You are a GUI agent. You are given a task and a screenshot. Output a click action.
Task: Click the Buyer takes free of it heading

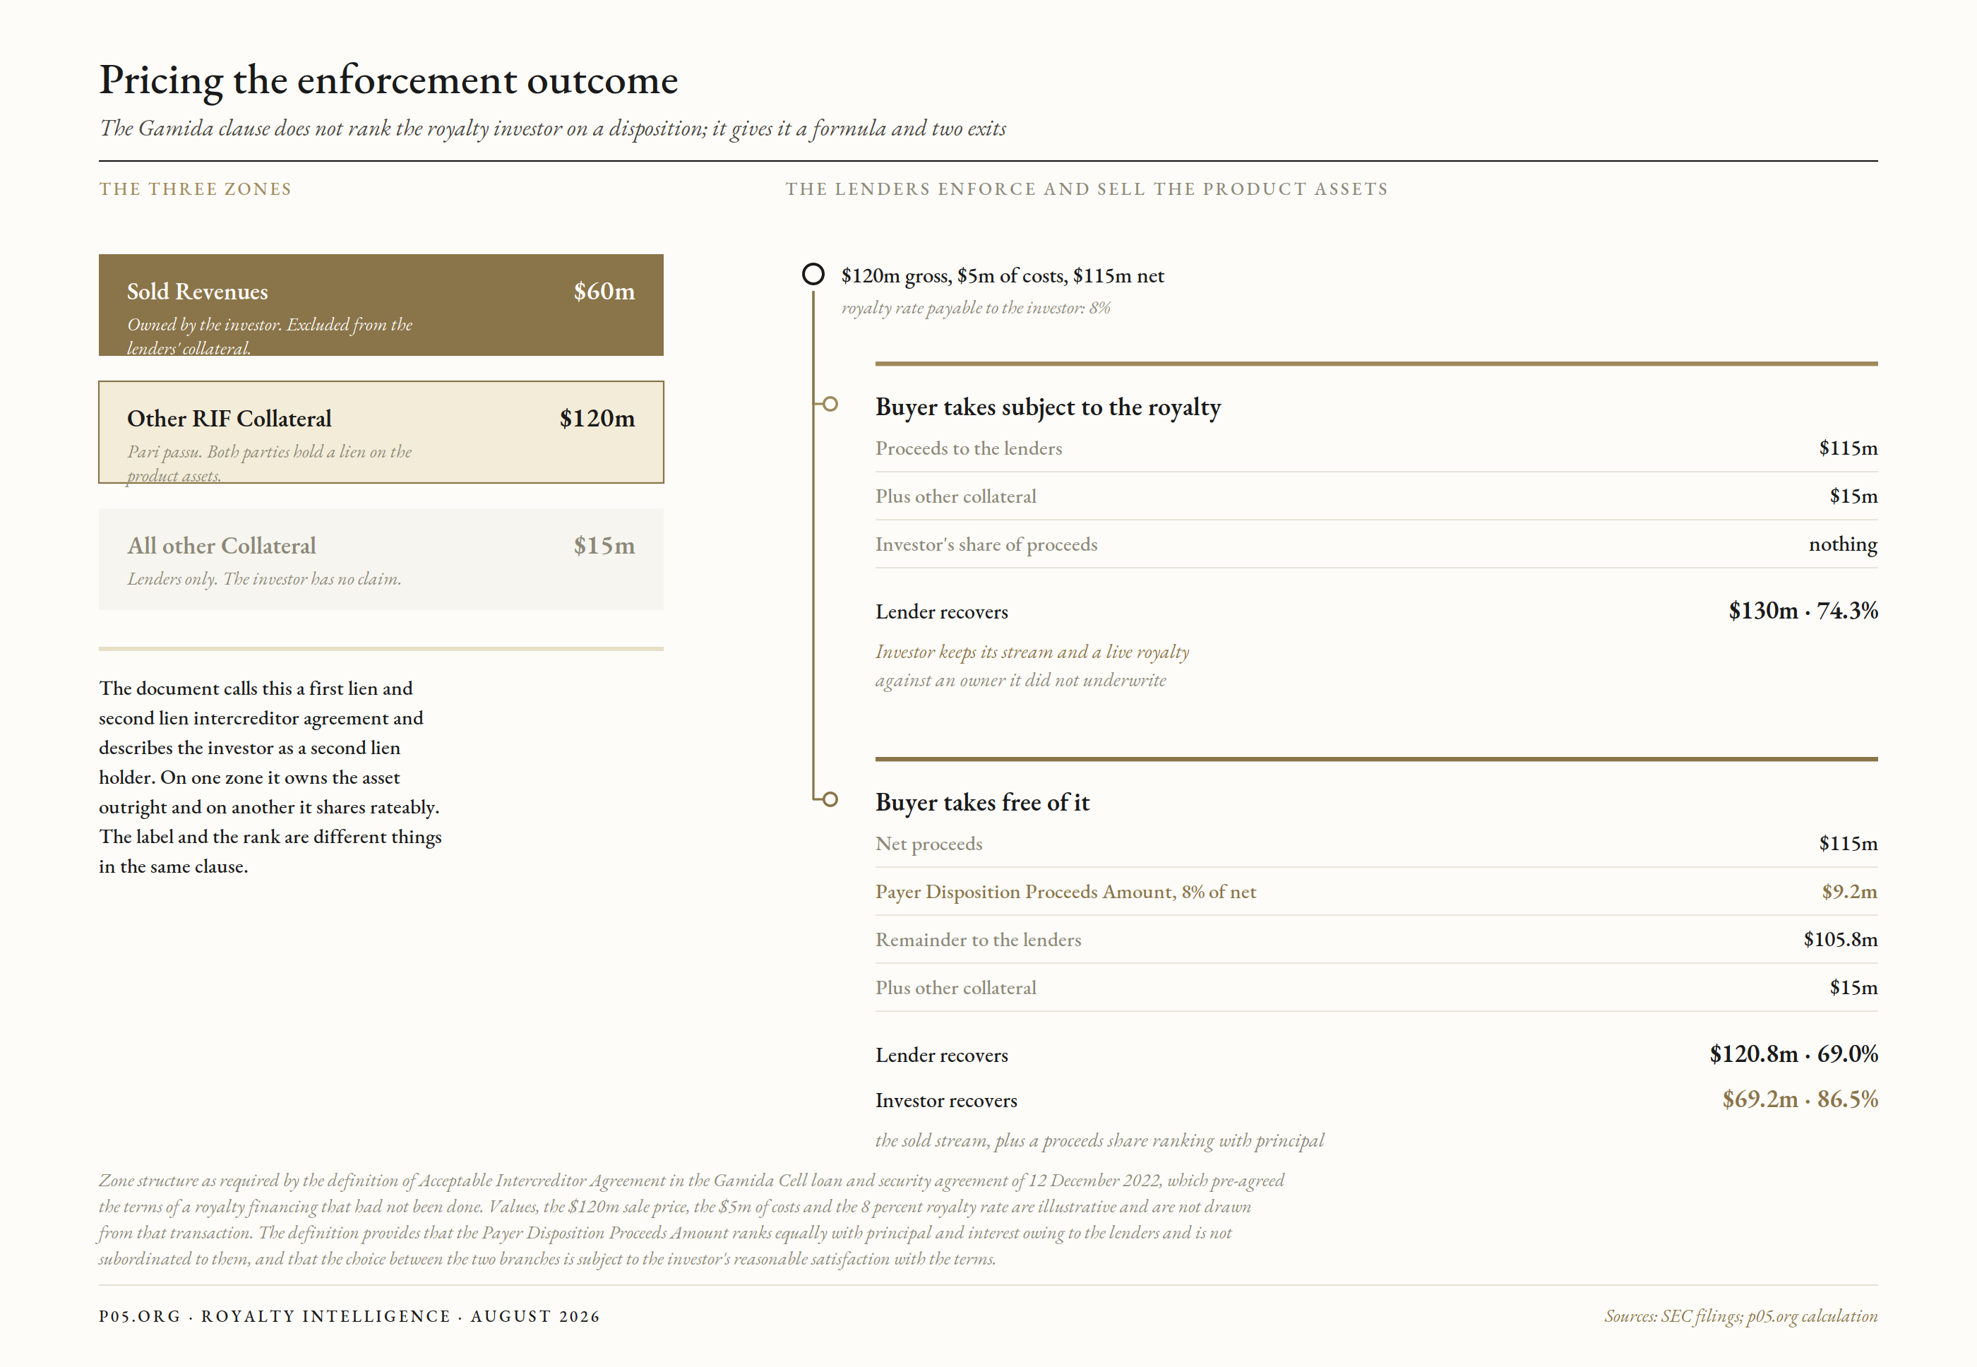981,803
